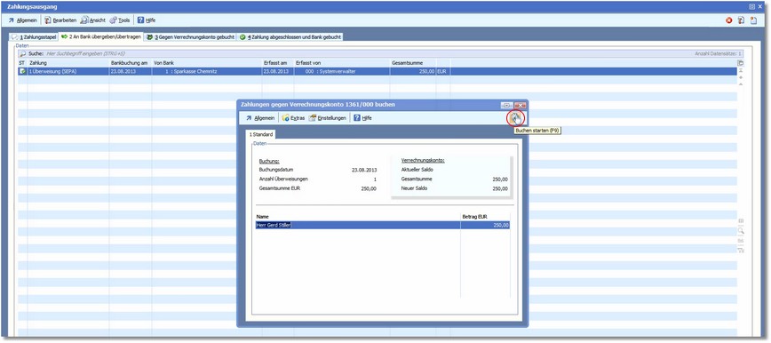The image size is (771, 343).
Task: Open the Tools menu
Action: pos(120,20)
